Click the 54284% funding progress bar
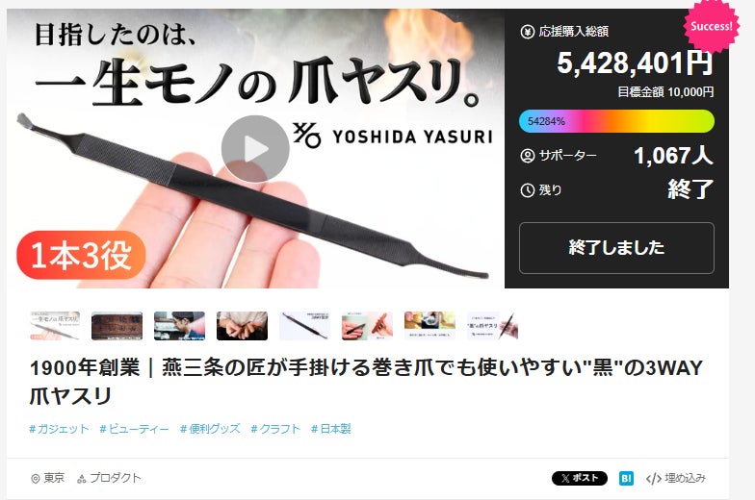The image size is (755, 500). point(616,121)
